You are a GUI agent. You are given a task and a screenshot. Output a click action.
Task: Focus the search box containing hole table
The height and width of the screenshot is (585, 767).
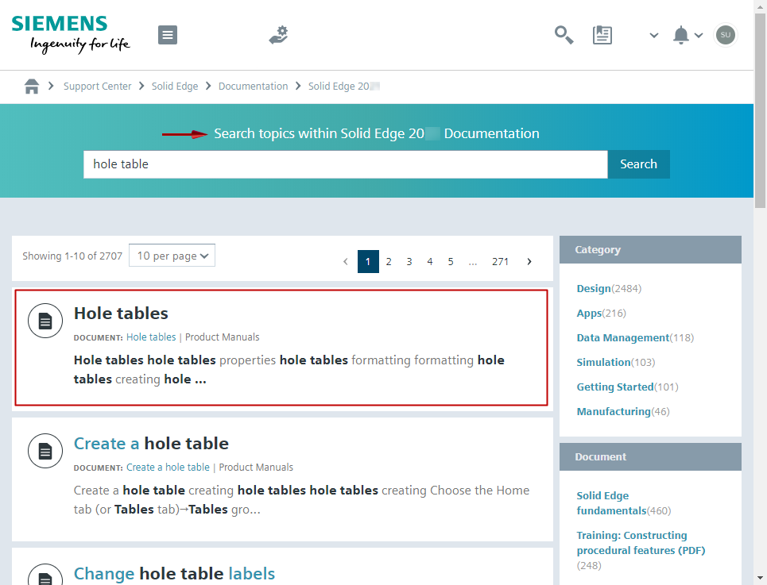(x=345, y=164)
